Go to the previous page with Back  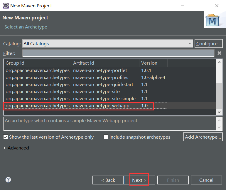tap(108, 180)
